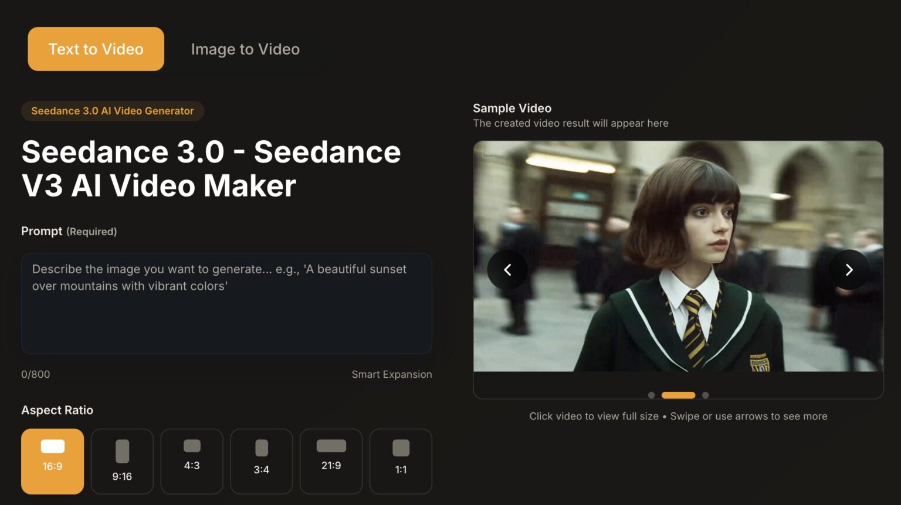Select the 16:9 aspect ratio
Image resolution: width=901 pixels, height=505 pixels.
coord(52,461)
